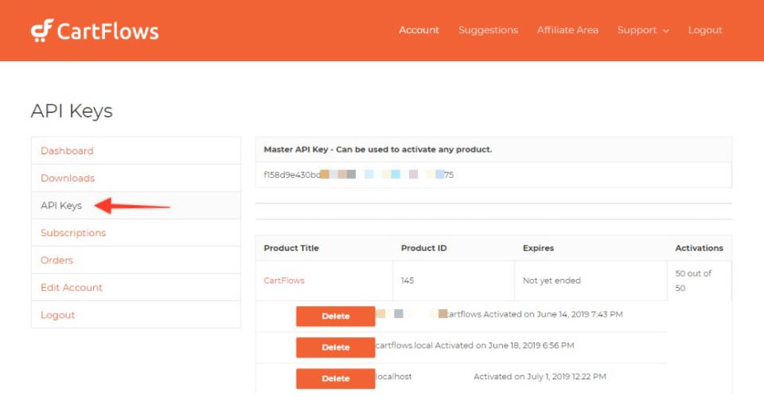
Task: Open the Account page in the top navigation
Action: pos(419,30)
